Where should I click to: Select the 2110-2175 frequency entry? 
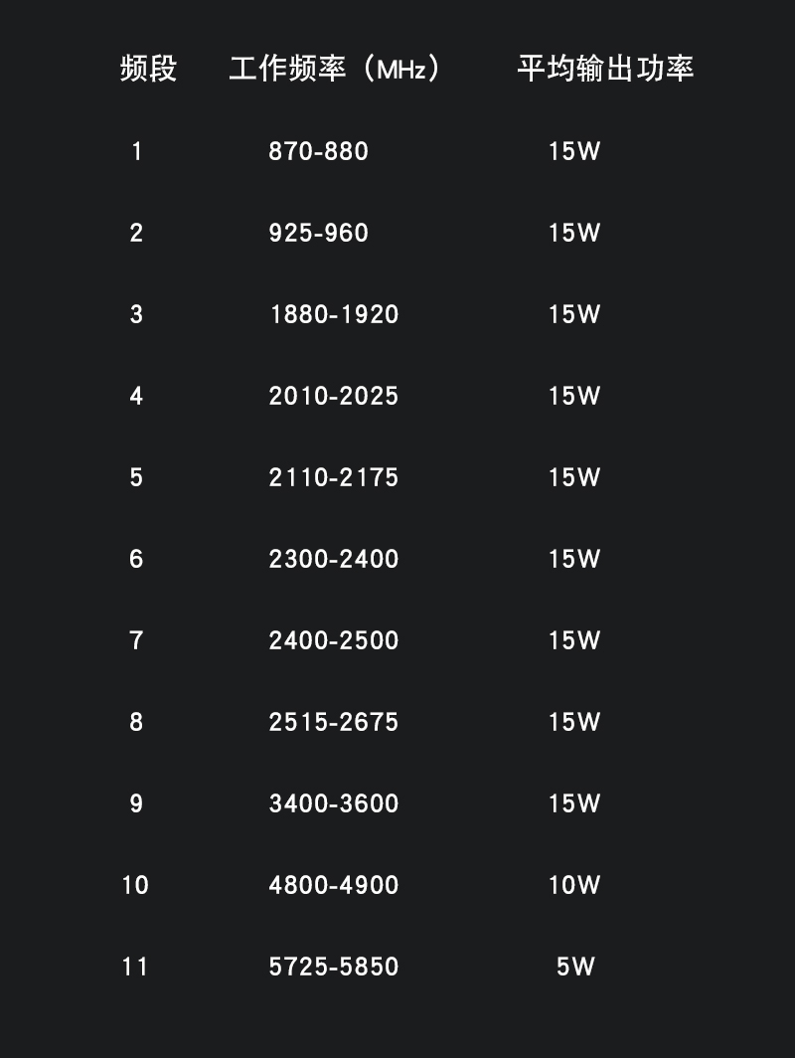click(x=334, y=477)
